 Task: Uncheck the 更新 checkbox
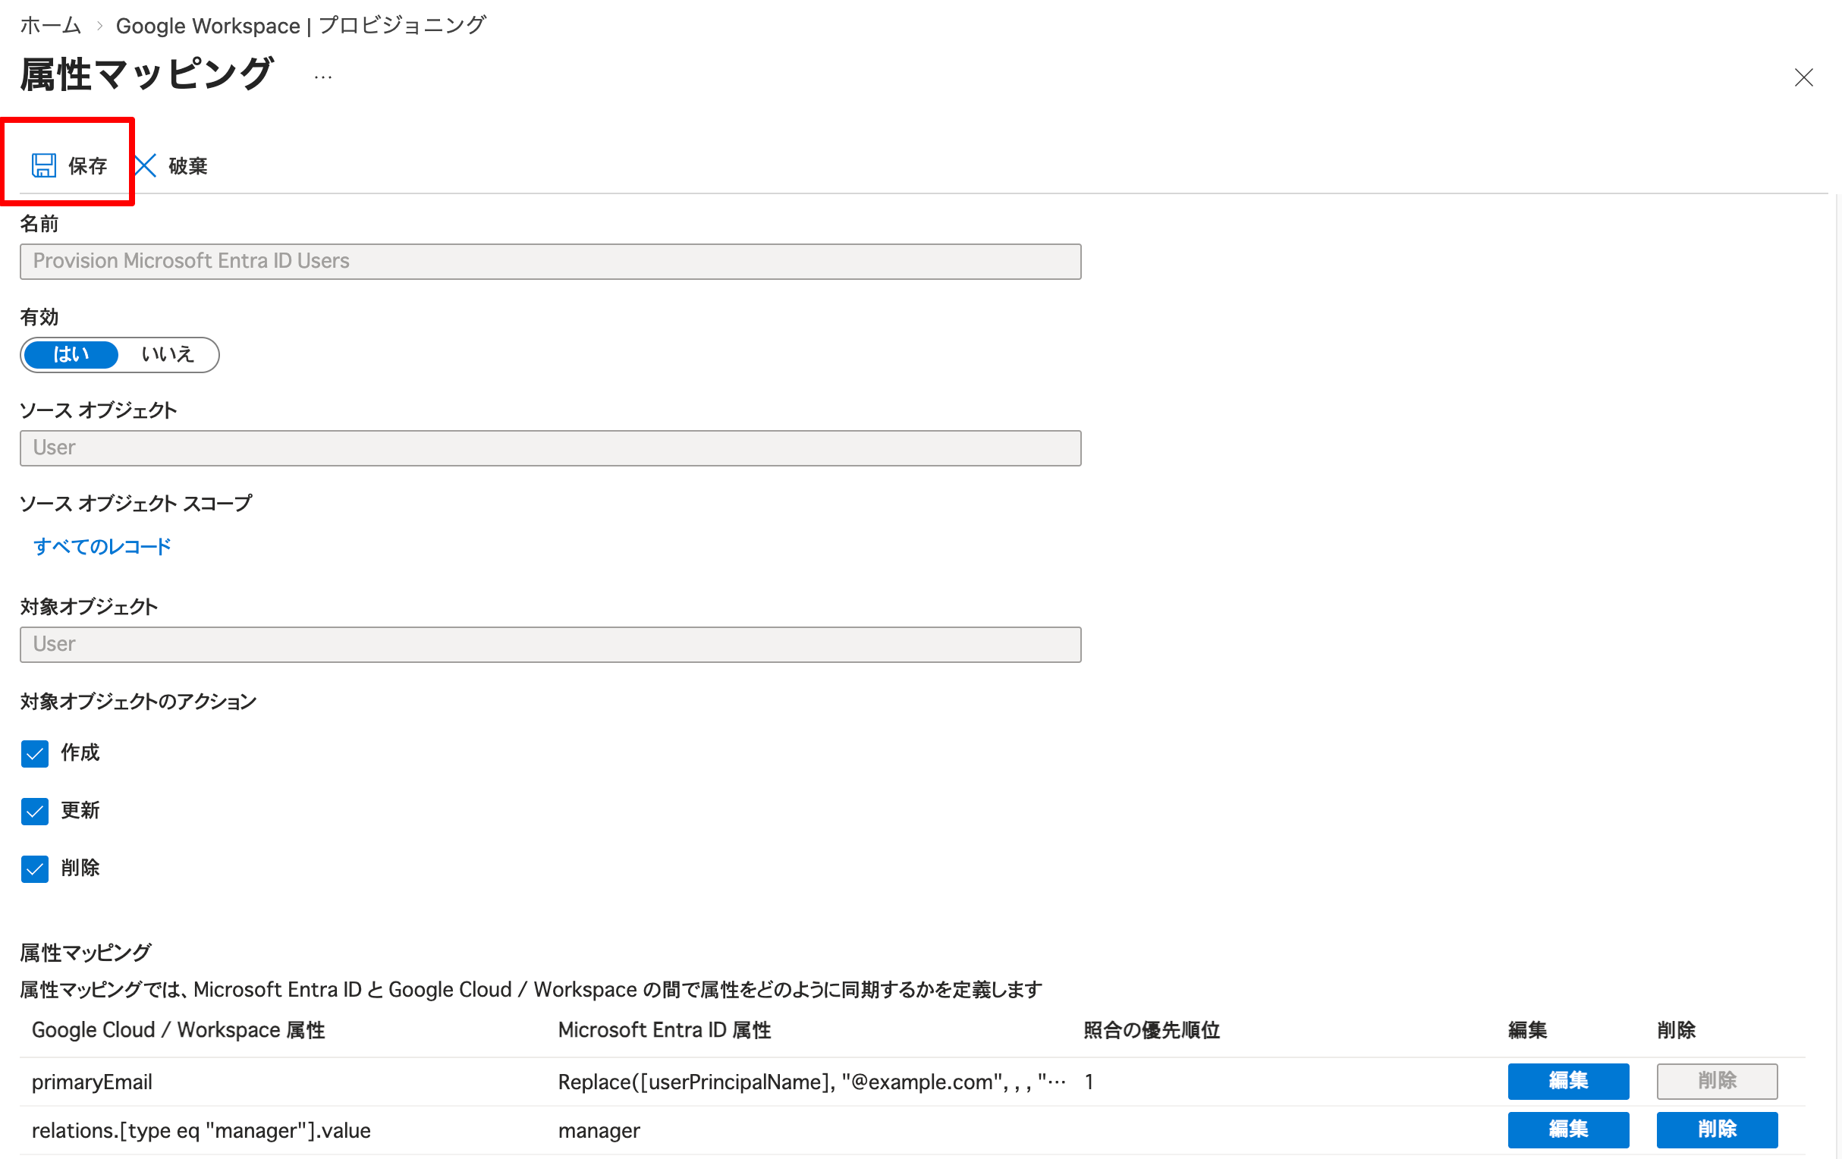33,811
